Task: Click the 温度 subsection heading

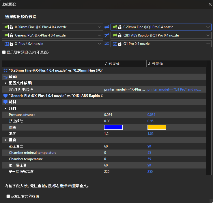Action: point(12,140)
